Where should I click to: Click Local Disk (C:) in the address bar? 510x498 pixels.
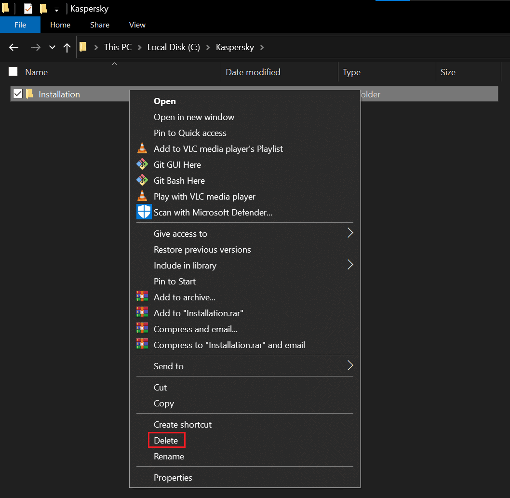[x=174, y=47]
